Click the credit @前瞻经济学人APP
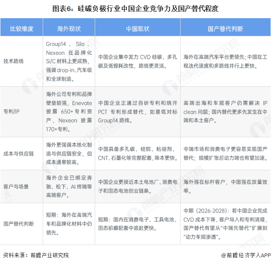271x264 pixels. point(246,255)
